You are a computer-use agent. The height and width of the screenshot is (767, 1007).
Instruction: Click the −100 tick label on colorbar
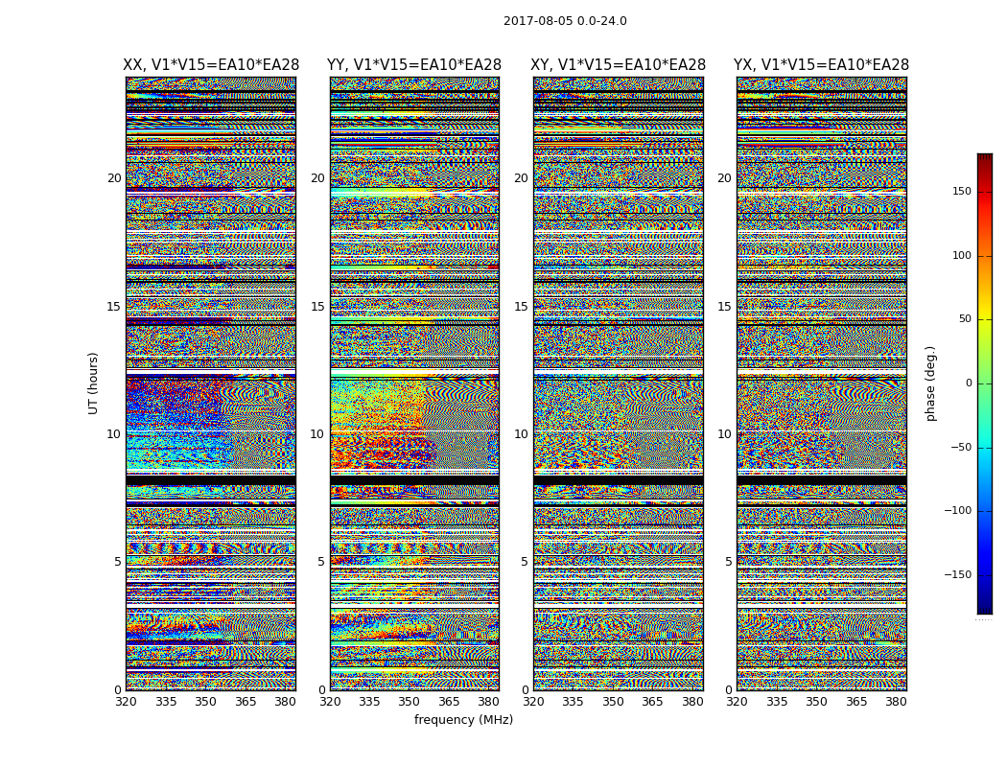click(x=957, y=511)
